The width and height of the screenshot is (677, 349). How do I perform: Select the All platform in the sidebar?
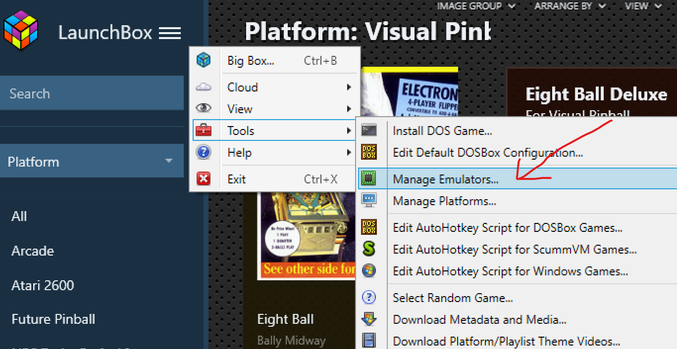click(19, 216)
